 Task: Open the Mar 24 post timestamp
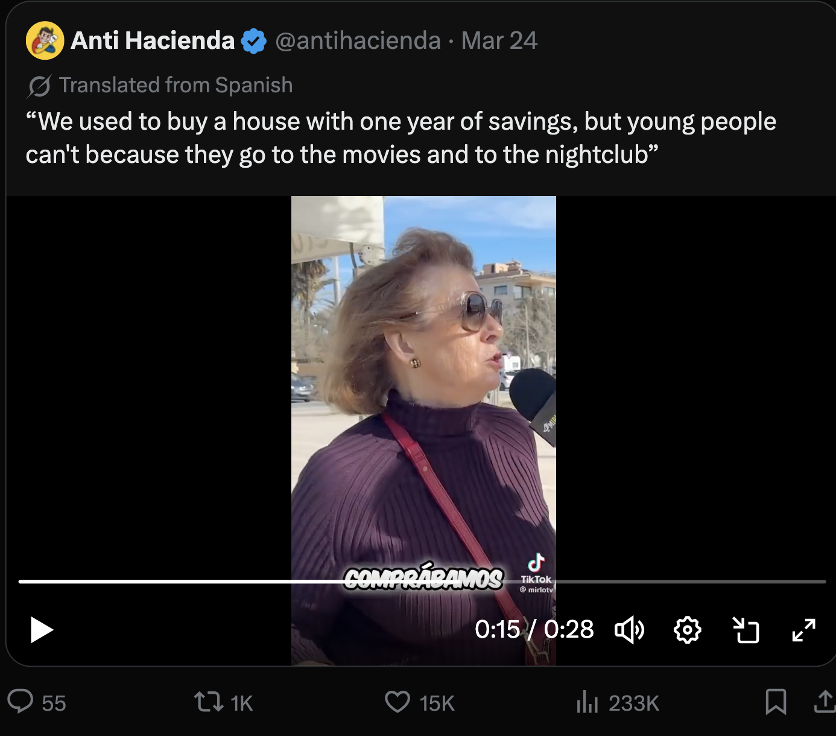point(499,40)
